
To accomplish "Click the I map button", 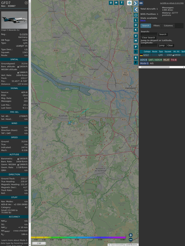I will click(x=136, y=52).
